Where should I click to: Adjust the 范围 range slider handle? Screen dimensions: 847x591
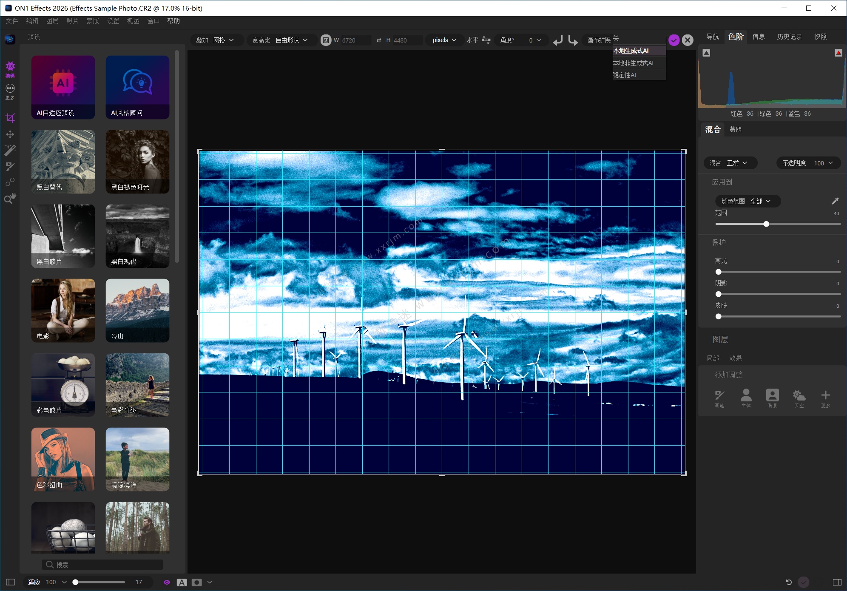coord(766,224)
